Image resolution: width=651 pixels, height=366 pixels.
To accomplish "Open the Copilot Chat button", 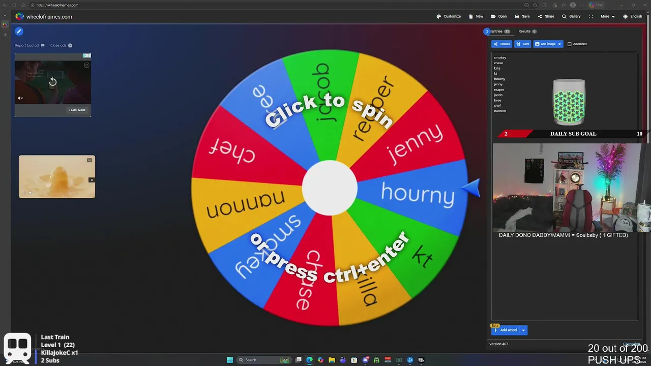I will click(596, 5).
